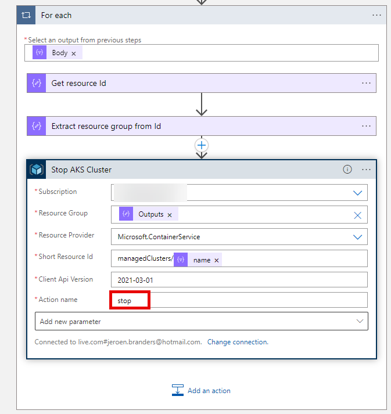Click Add an action button

coord(202,391)
